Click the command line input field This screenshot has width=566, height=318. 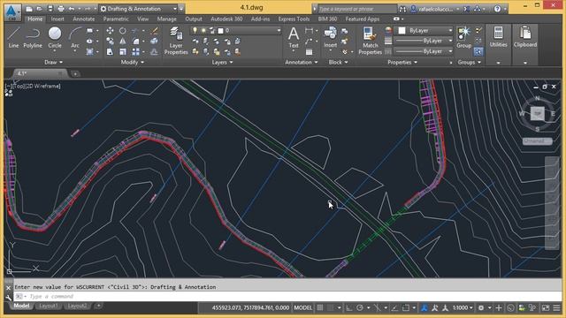[287, 297]
